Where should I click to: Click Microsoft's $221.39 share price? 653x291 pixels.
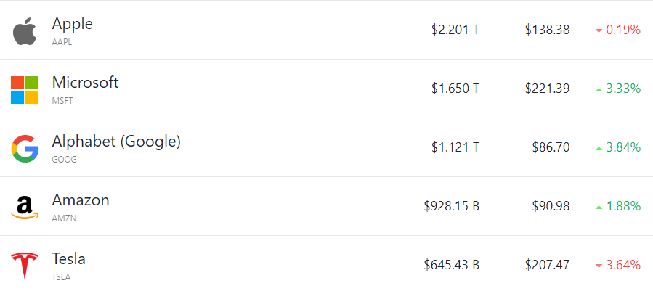point(548,89)
